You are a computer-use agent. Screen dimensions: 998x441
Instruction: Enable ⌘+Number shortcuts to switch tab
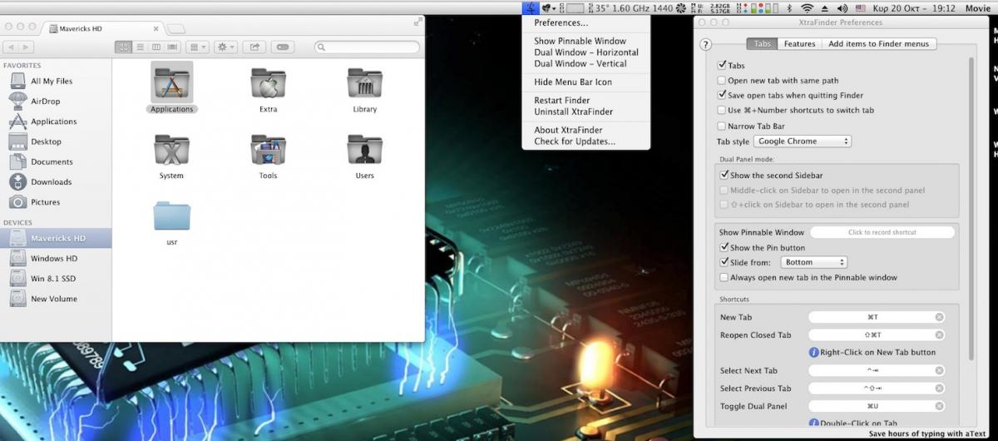click(722, 110)
